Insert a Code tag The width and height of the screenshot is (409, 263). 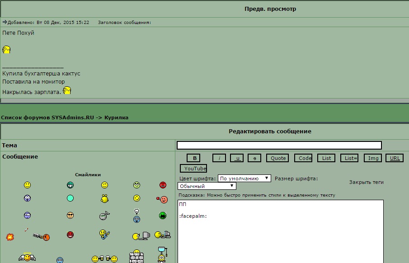(303, 158)
